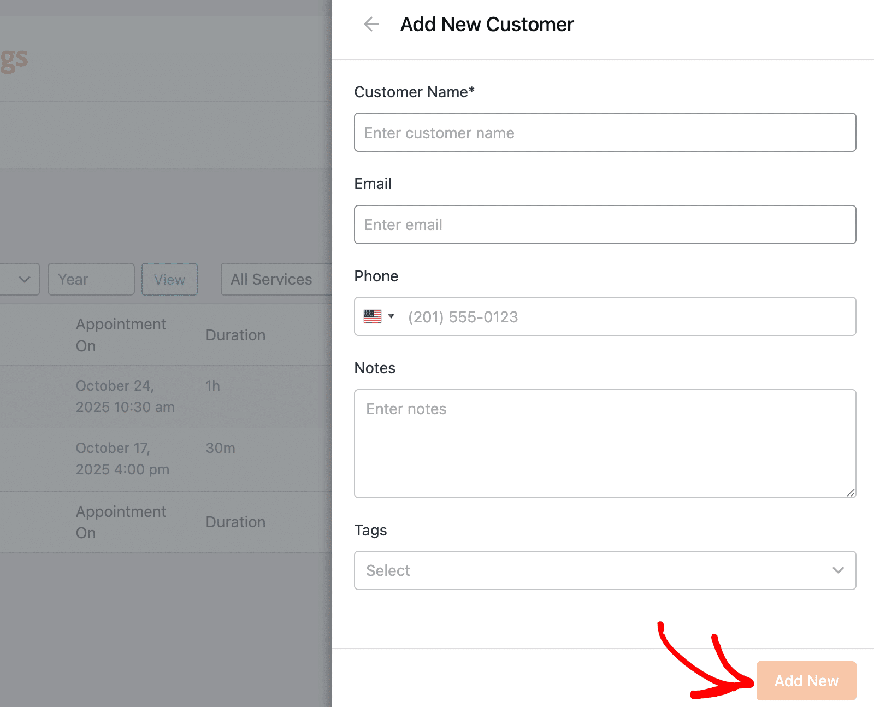Focus the Enter notes text area
The width and height of the screenshot is (874, 707).
pos(604,443)
